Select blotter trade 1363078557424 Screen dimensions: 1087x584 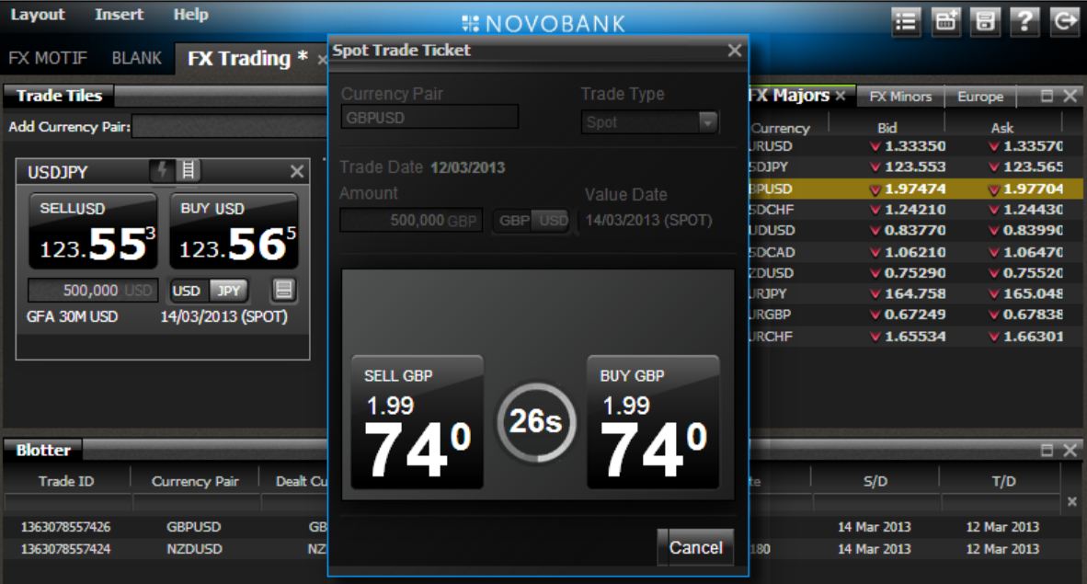point(66,549)
